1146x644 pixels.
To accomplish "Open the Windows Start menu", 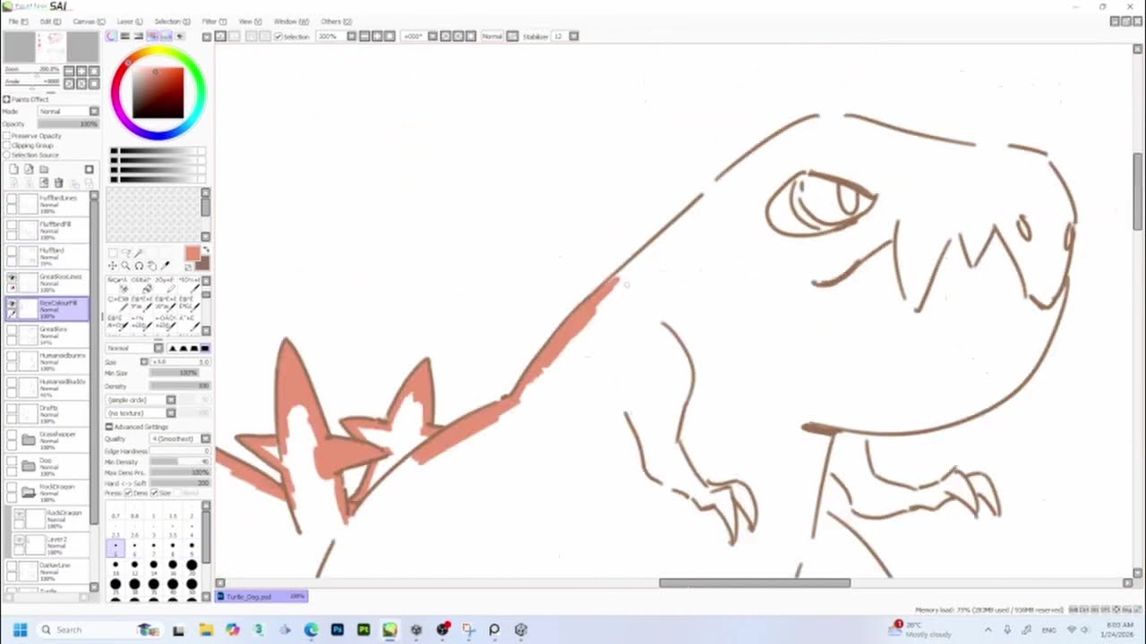I will [20, 630].
